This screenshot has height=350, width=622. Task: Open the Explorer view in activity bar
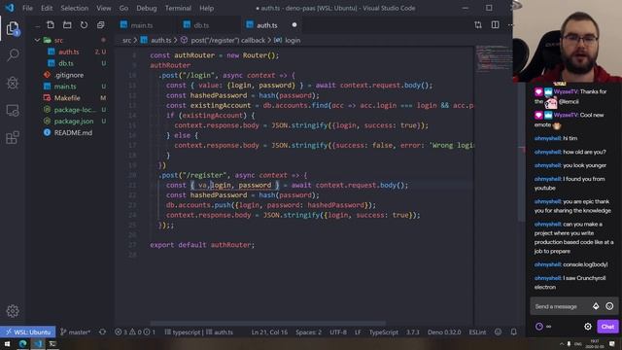[x=13, y=28]
